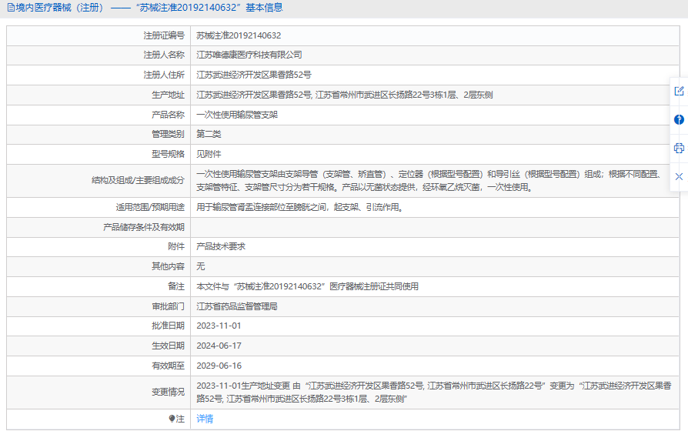Image resolution: width=688 pixels, height=431 pixels.
Task: Click effective date 2024-06-17
Action: [219, 346]
